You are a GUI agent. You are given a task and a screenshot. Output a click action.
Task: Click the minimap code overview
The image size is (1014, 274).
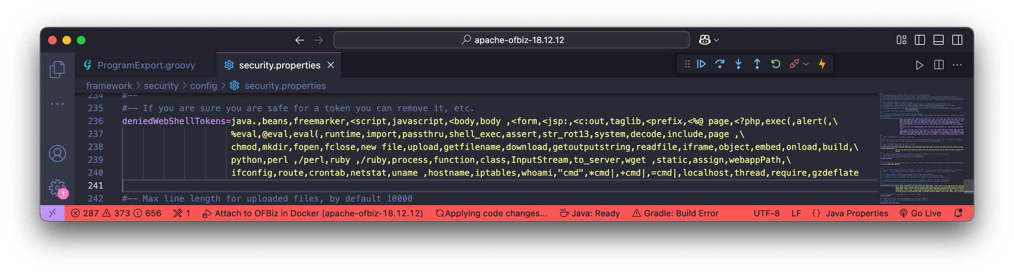(922, 148)
